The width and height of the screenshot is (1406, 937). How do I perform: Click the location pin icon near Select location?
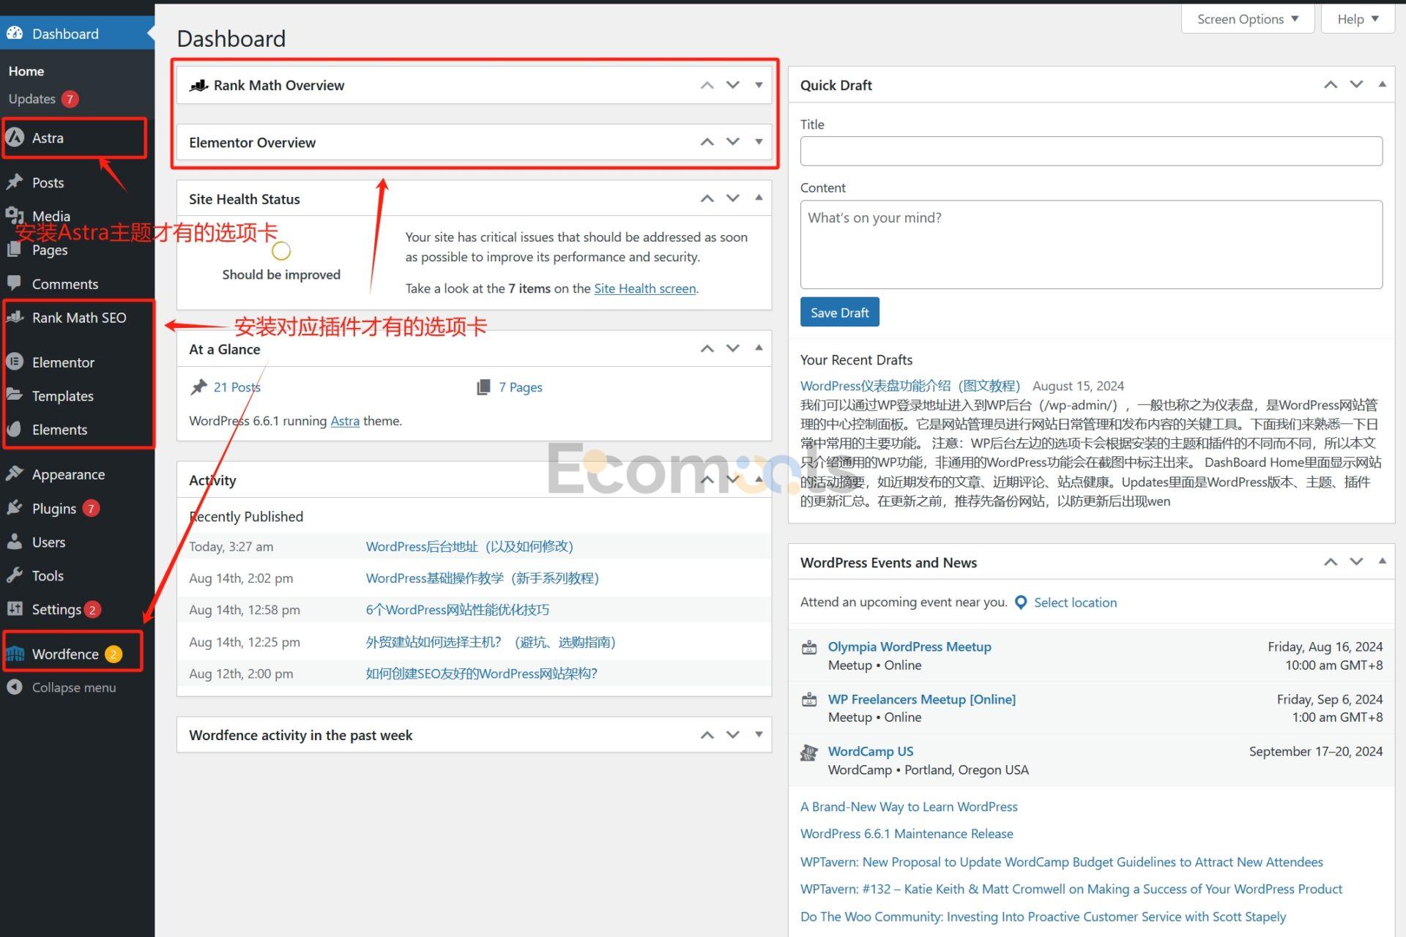click(x=1021, y=602)
